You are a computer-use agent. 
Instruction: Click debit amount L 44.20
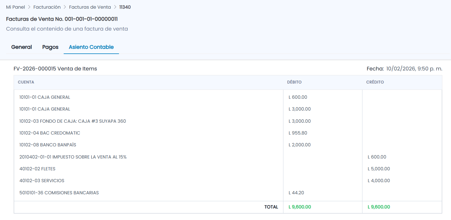point(296,193)
